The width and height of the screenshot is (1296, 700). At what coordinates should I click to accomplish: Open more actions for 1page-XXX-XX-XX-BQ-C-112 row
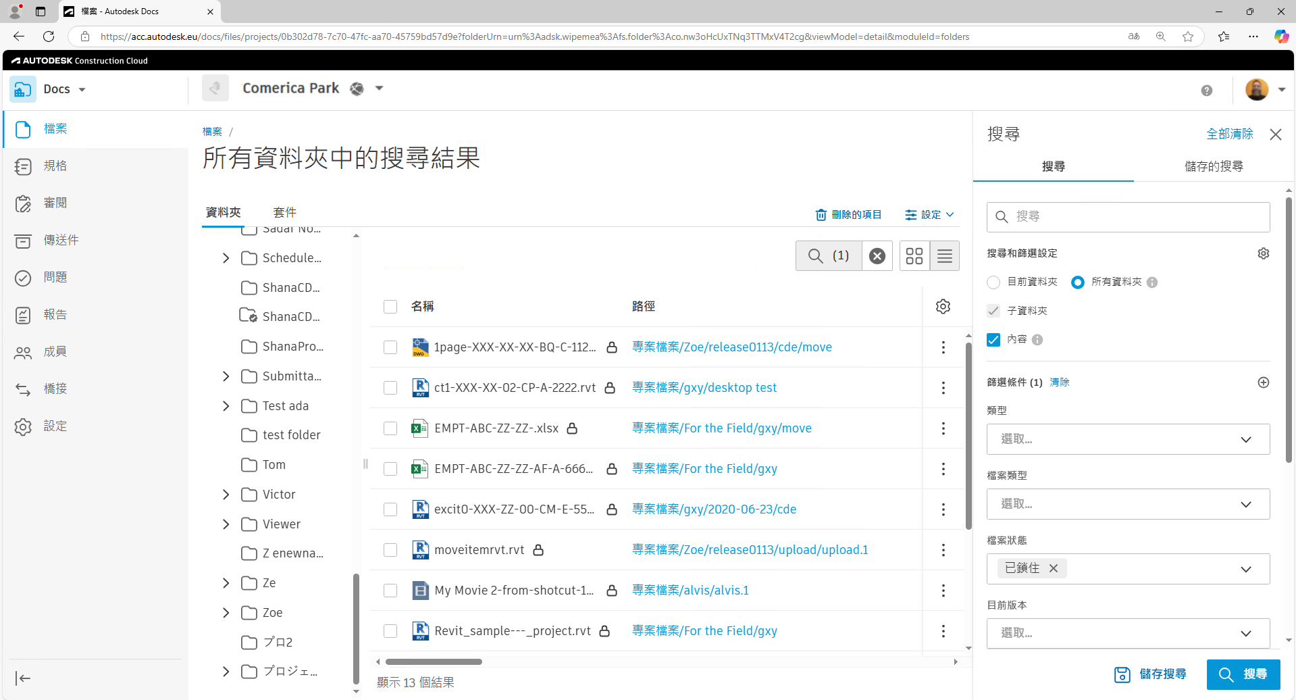pyautogui.click(x=943, y=347)
